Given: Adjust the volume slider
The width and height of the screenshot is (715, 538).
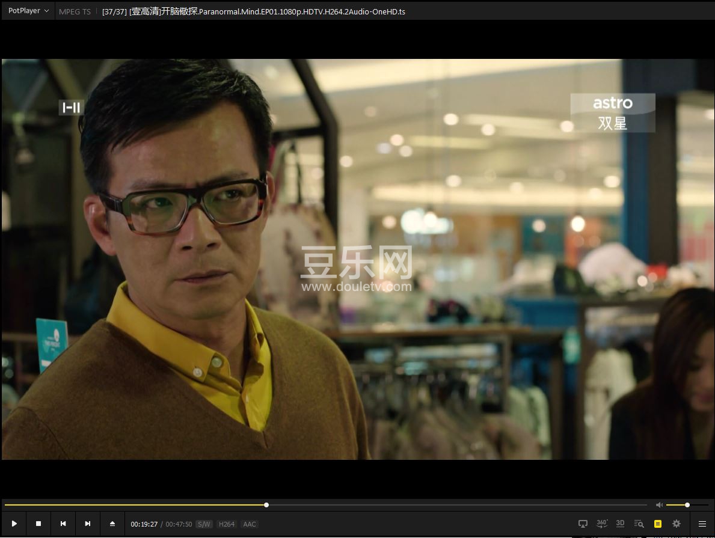Looking at the screenshot, I should tap(687, 505).
